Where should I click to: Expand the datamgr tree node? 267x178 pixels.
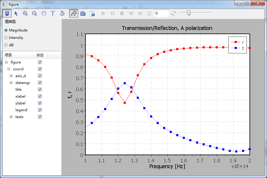11,83
